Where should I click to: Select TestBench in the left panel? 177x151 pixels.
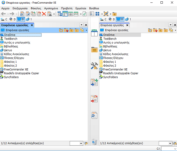click(11, 39)
